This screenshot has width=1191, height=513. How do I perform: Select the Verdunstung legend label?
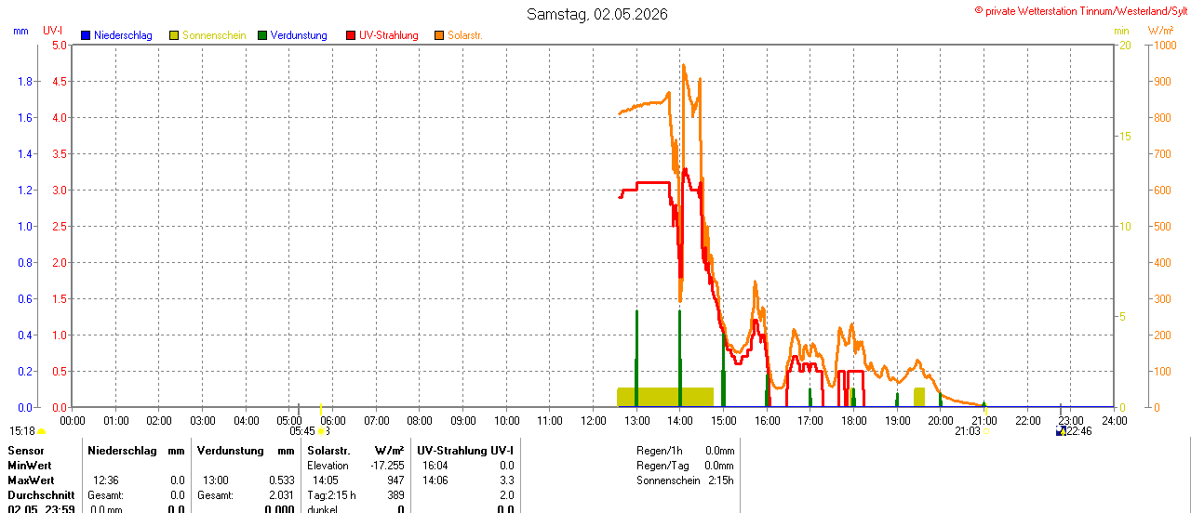coord(299,35)
